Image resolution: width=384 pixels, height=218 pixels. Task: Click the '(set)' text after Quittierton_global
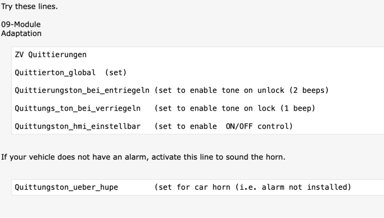tap(116, 72)
